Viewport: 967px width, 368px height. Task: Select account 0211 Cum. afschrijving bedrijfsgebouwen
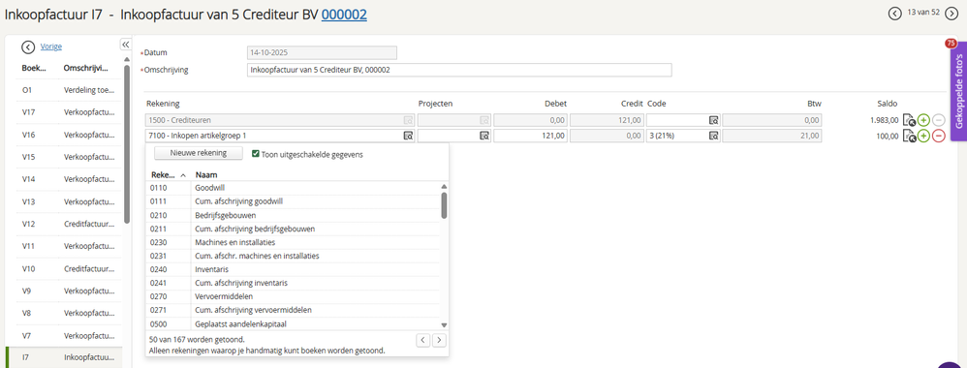[293, 229]
